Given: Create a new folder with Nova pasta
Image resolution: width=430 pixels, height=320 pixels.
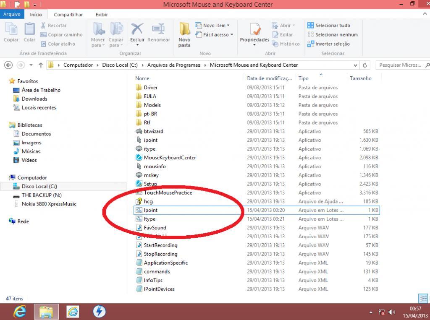Looking at the screenshot, I should pyautogui.click(x=184, y=34).
